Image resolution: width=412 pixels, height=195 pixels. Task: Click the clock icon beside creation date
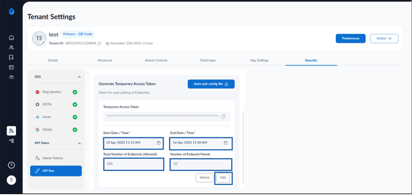pos(107,43)
